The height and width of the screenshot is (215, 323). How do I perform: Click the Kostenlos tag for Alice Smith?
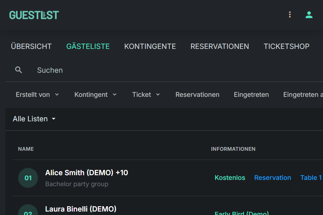click(x=230, y=177)
